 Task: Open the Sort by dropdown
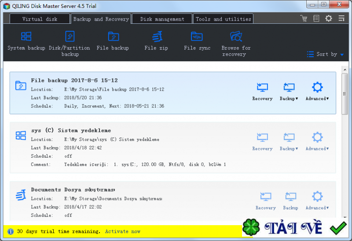(x=325, y=54)
